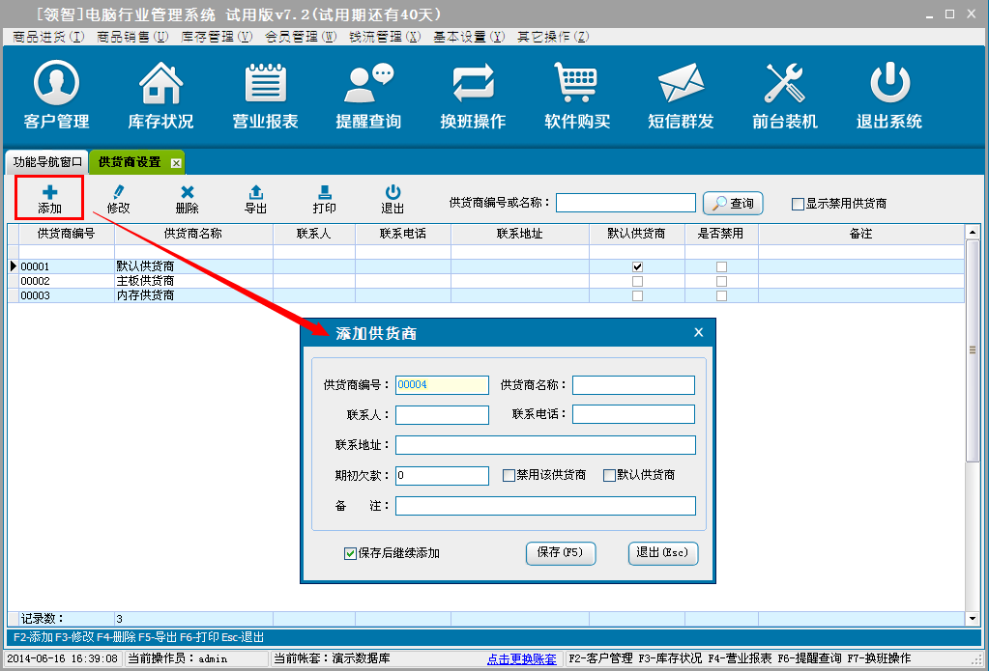Click 退出系统 exit system icon
Screen dimensions: 989x671
click(x=888, y=95)
